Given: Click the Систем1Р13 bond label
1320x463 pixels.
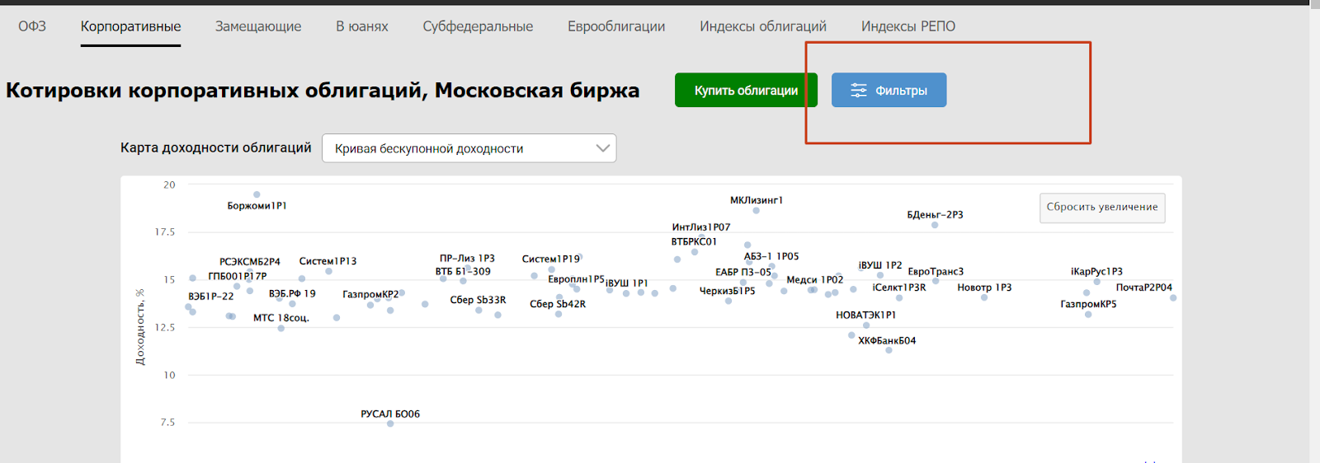Looking at the screenshot, I should 328,261.
